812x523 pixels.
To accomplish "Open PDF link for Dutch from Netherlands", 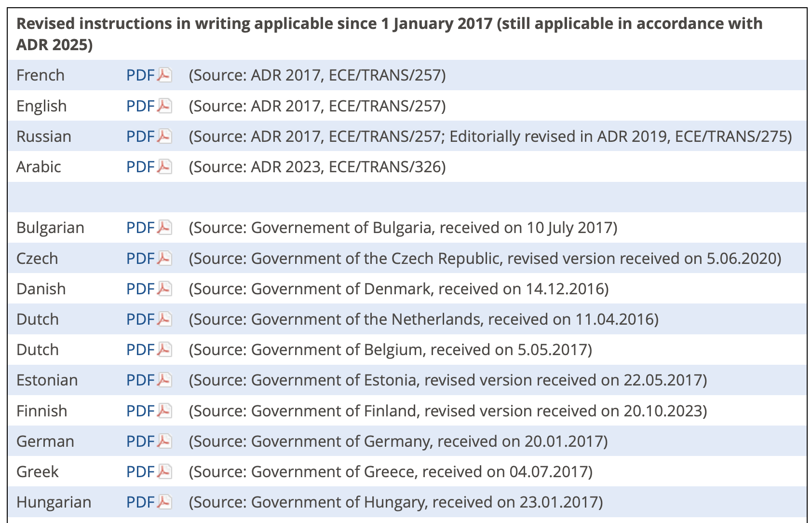I will (x=140, y=319).
